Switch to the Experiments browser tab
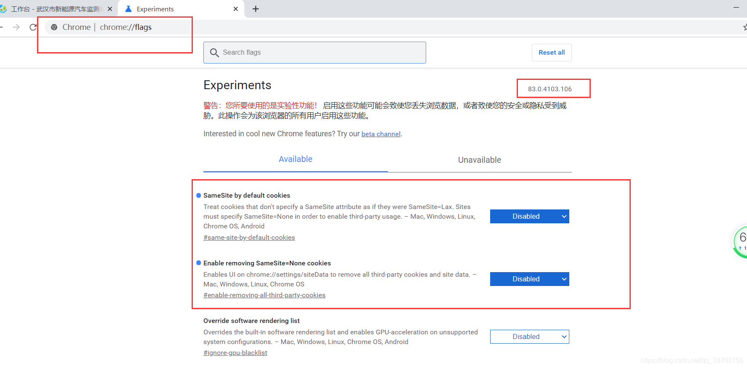This screenshot has width=747, height=368. [181, 9]
